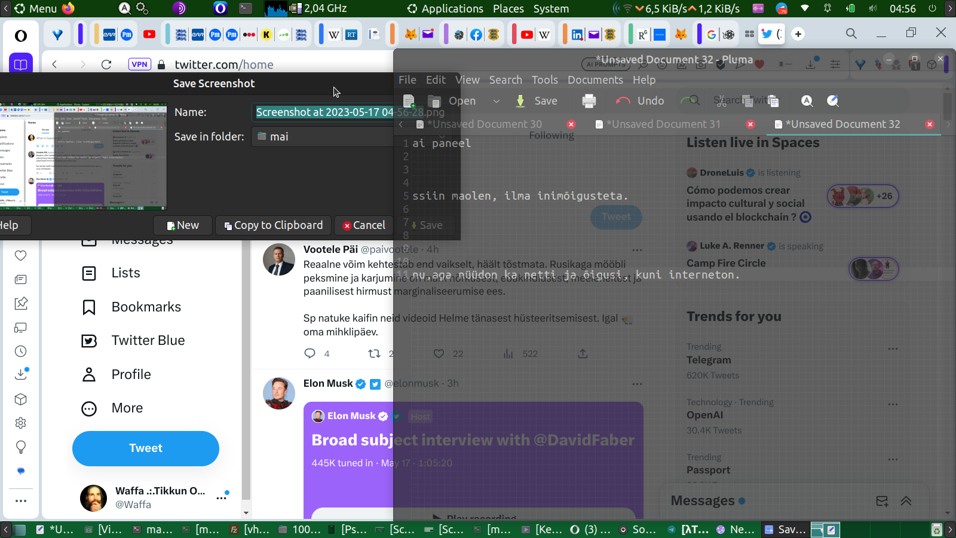Click the twitter.com/home address bar
Image resolution: width=956 pixels, height=538 pixels.
click(224, 65)
